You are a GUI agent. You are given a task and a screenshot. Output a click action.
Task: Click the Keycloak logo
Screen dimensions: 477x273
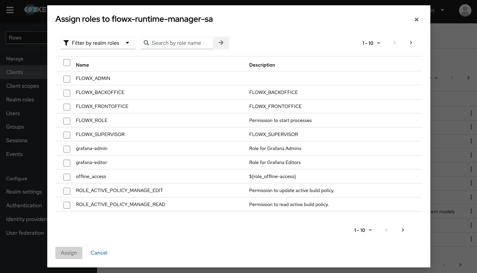36,10
